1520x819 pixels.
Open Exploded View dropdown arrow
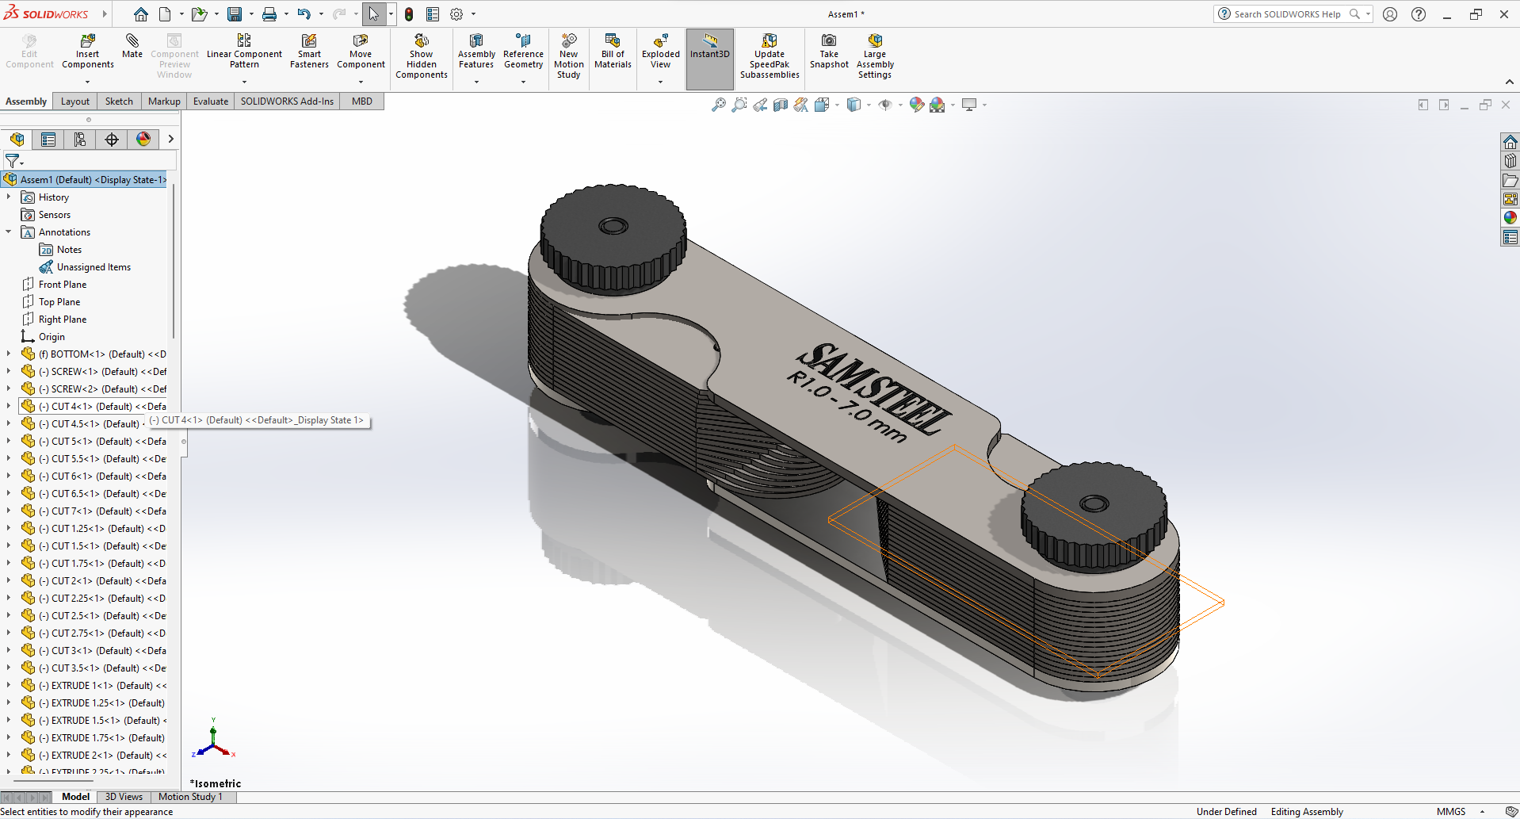[x=660, y=82]
